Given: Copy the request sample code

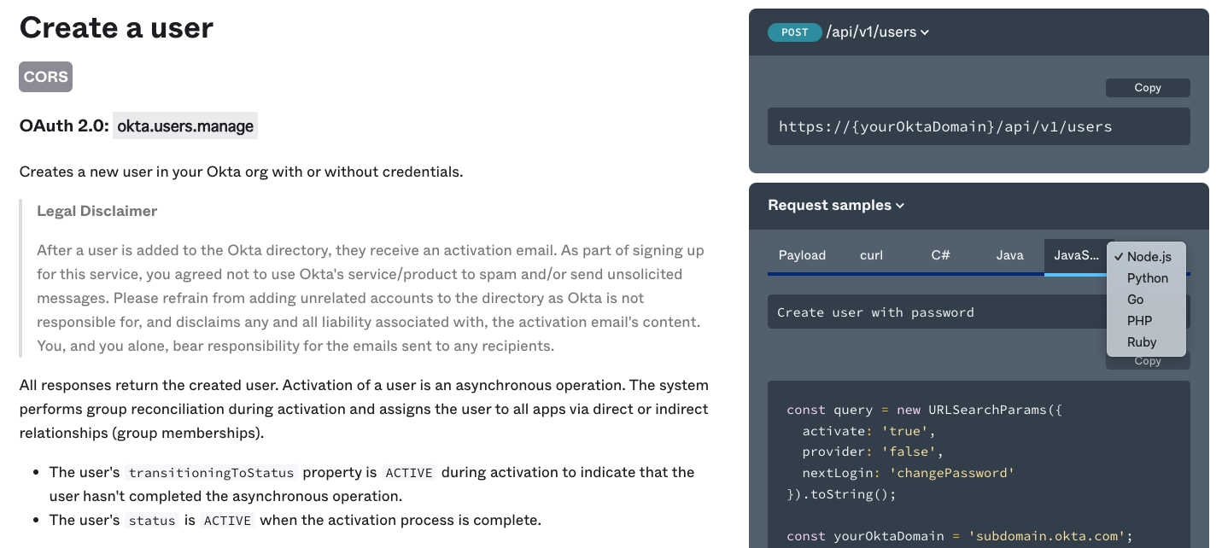Looking at the screenshot, I should coord(1147,362).
